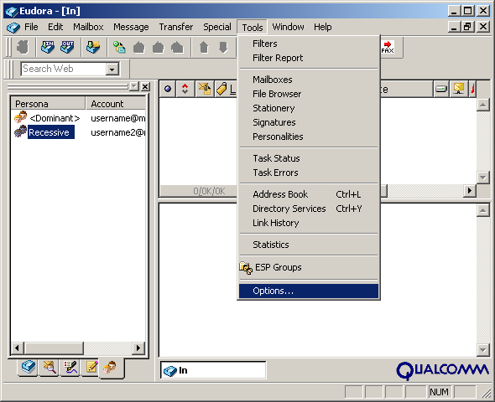Click the OUT mailbox toolbar icon
Screen dimensions: 495x402
point(67,47)
